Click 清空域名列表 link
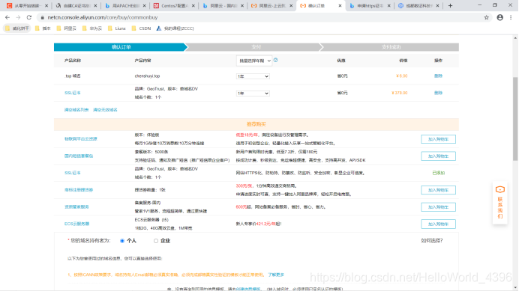The height and width of the screenshot is (291, 519). (76, 110)
